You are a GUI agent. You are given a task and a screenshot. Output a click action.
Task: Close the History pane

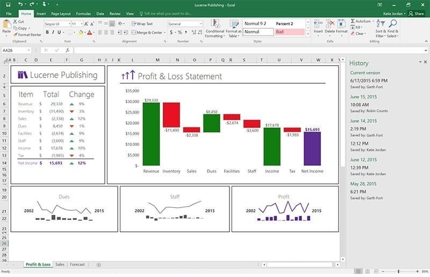425,62
